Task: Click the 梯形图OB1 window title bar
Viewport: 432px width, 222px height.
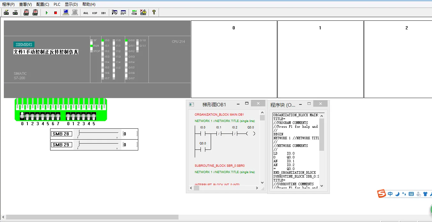Action: (226, 104)
